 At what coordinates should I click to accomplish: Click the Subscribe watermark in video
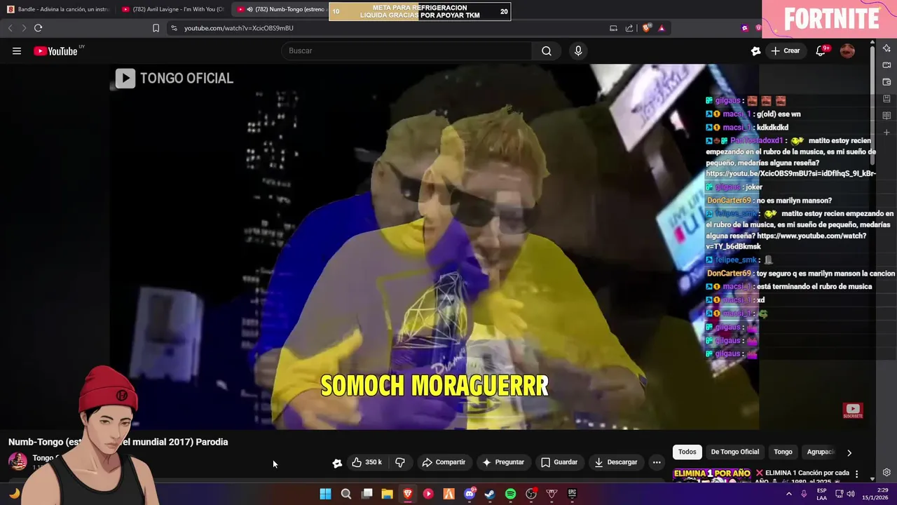click(x=852, y=410)
